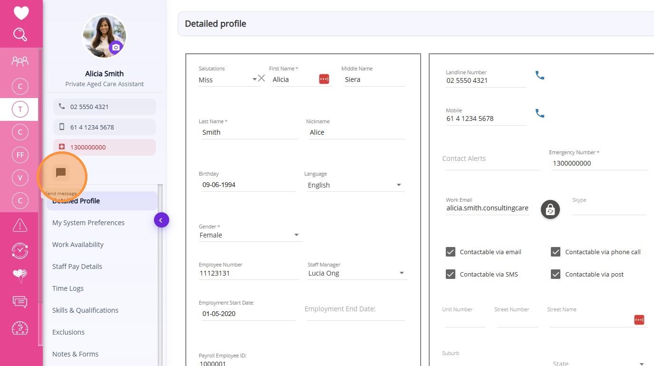The image size is (654, 366).
Task: Expand the Language dropdown
Action: coord(399,185)
